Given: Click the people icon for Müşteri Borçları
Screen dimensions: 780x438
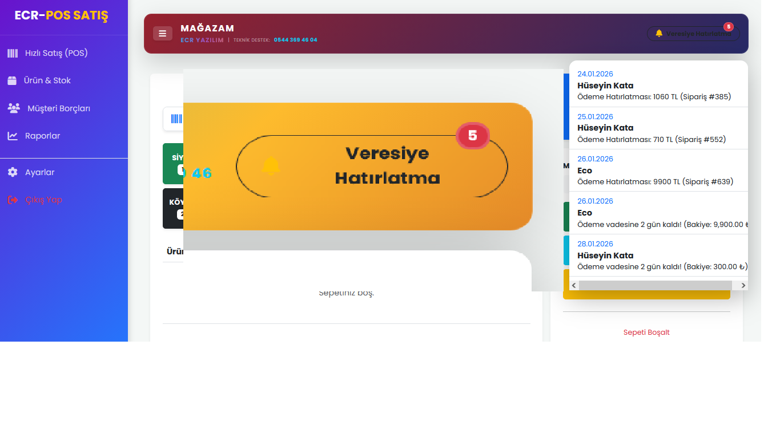Looking at the screenshot, I should [x=14, y=108].
